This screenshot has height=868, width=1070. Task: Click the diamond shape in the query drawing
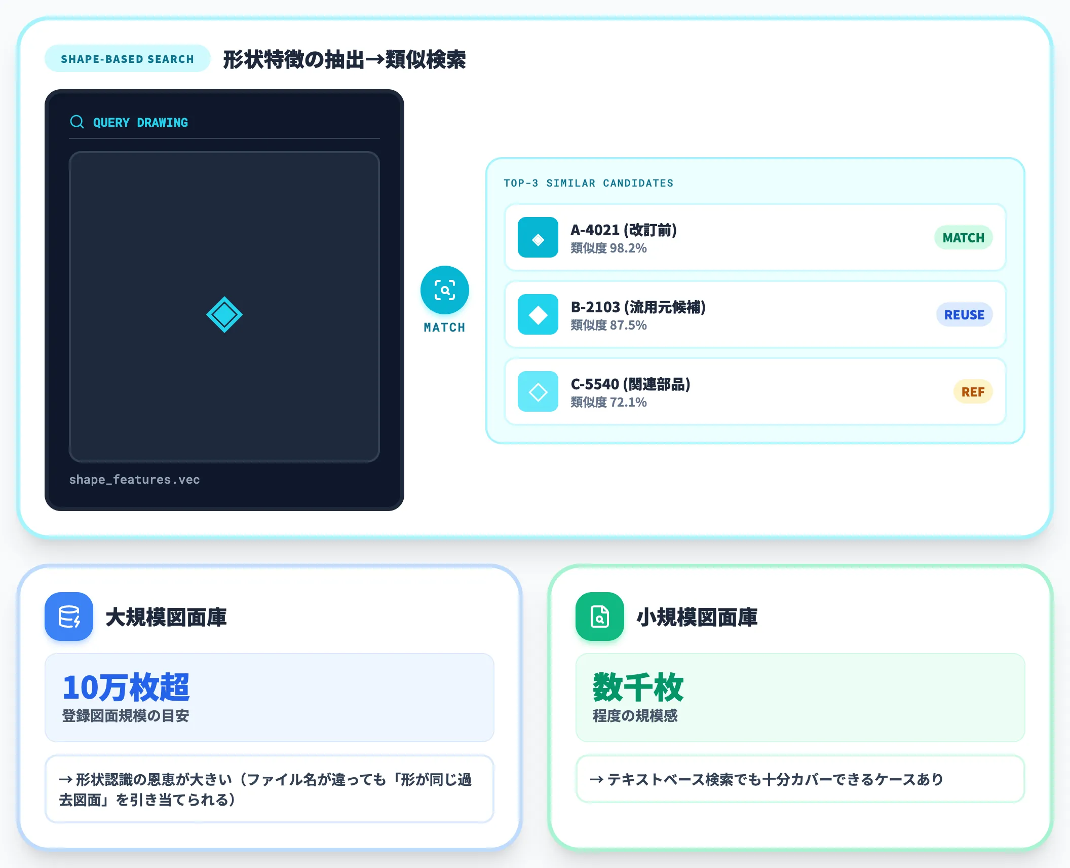pyautogui.click(x=224, y=315)
